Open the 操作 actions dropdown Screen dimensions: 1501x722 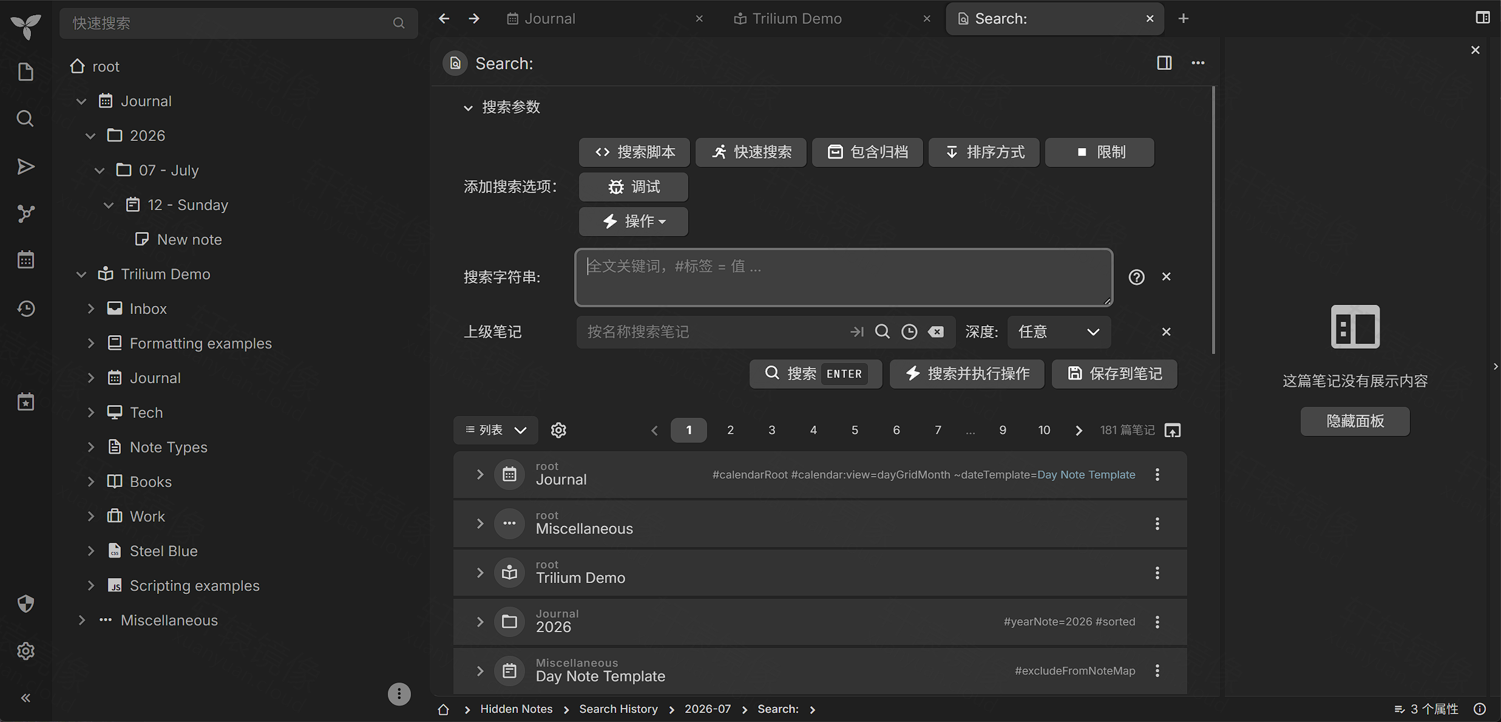click(633, 221)
